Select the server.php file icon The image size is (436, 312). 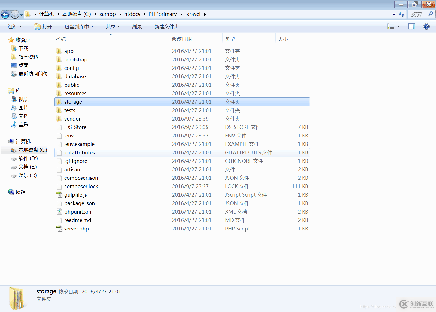[59, 229]
